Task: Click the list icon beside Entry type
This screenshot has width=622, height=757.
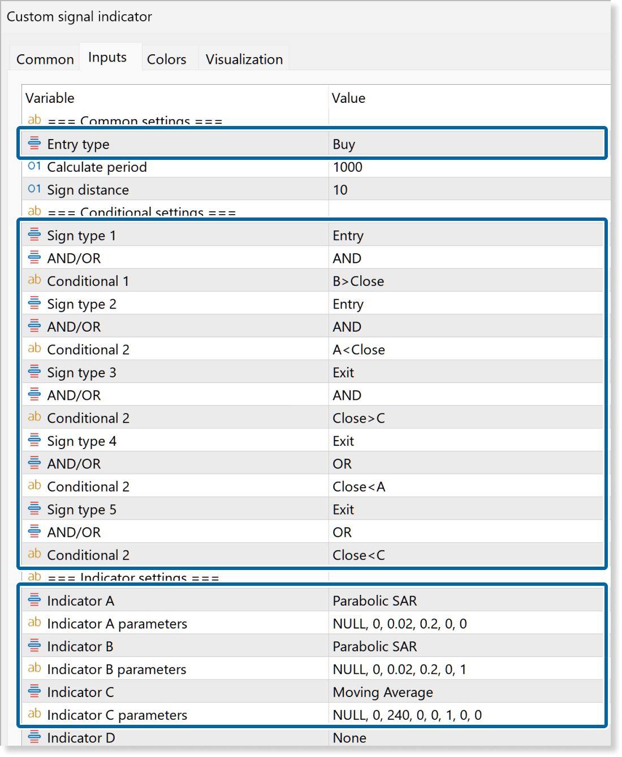Action: coord(34,143)
